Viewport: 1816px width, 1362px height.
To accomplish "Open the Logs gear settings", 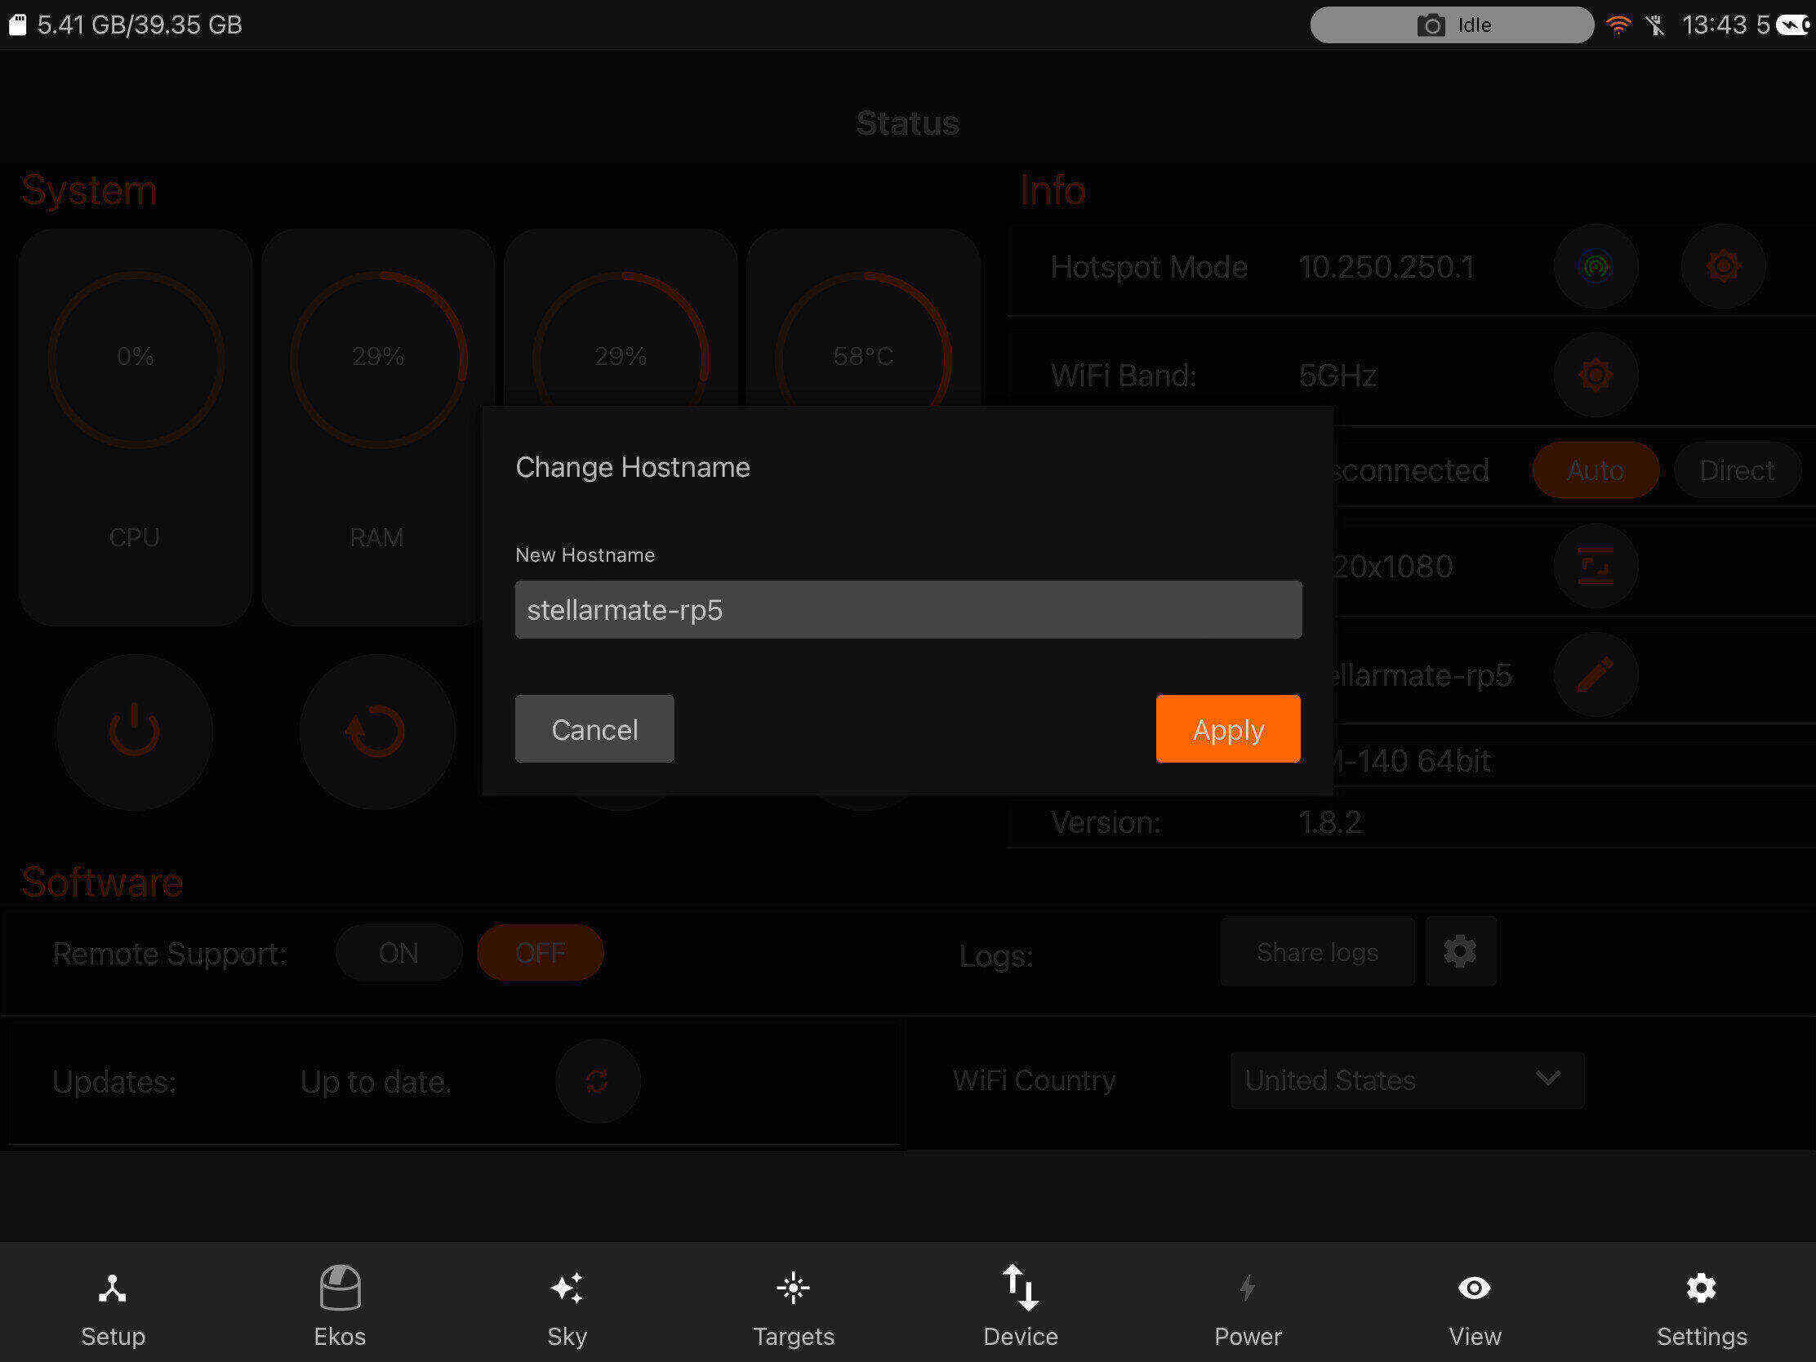I will click(1461, 951).
